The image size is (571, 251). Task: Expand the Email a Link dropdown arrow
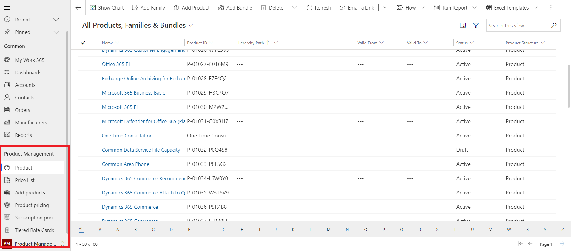[x=385, y=8]
